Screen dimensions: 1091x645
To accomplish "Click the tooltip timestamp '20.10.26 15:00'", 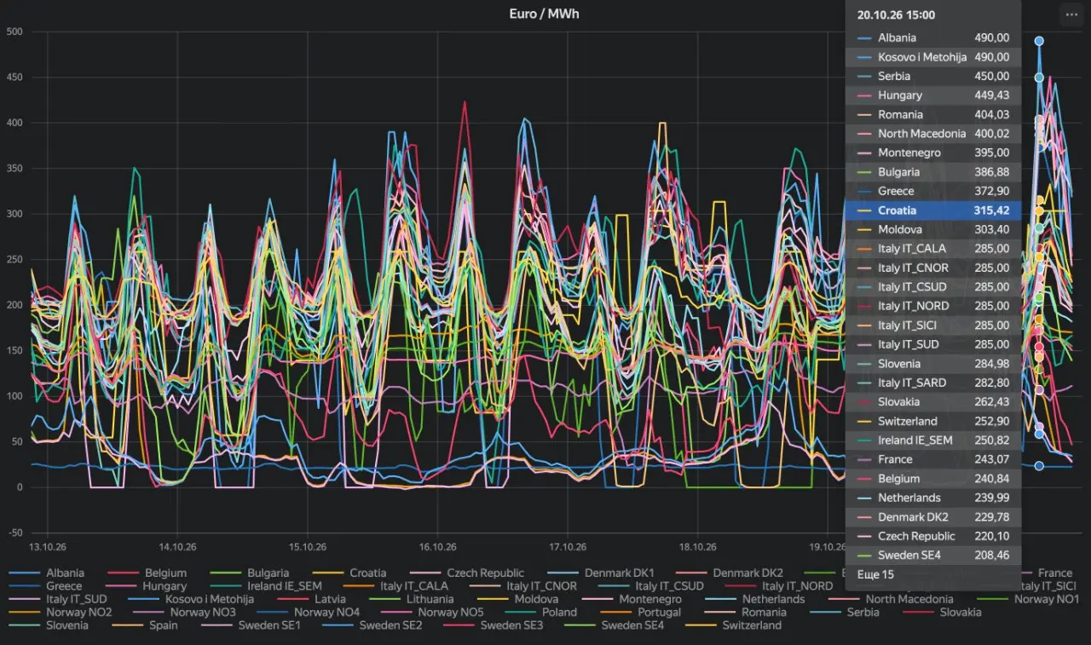I will point(896,15).
